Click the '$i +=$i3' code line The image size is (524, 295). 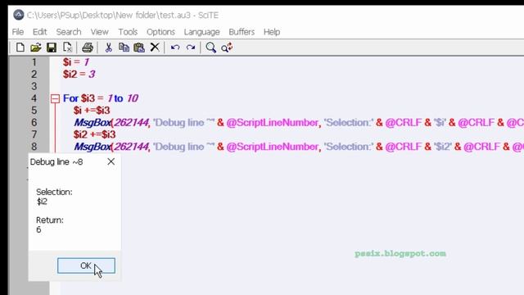click(x=92, y=111)
